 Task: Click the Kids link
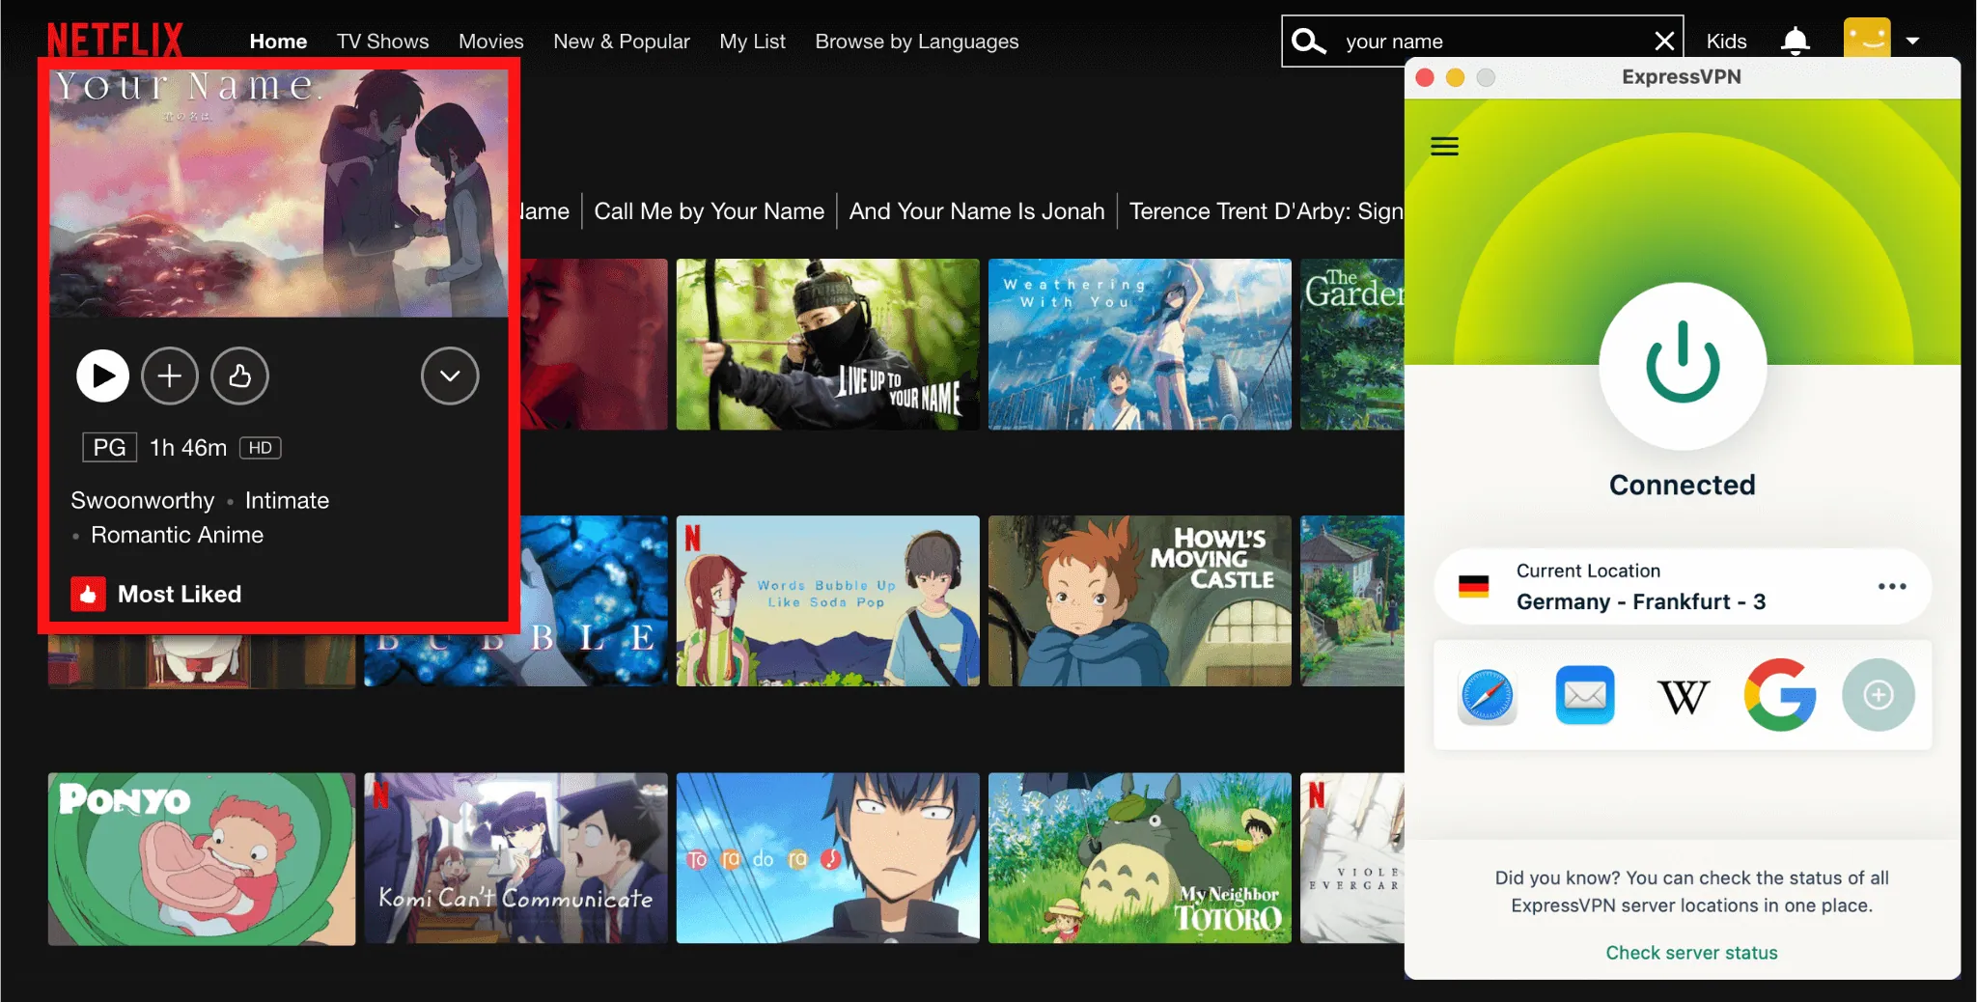1726,42
